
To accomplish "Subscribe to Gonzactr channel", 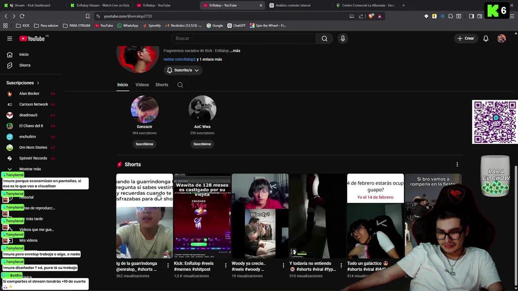I will coord(144,144).
